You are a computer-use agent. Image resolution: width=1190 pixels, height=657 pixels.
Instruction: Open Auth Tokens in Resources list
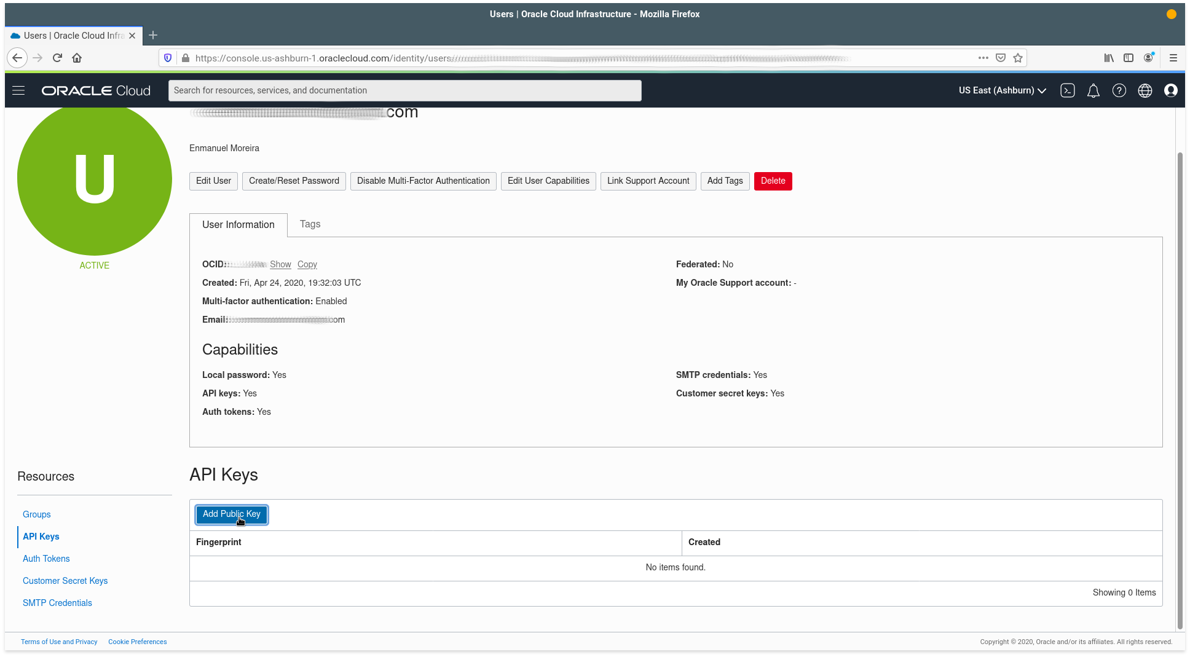tap(46, 559)
